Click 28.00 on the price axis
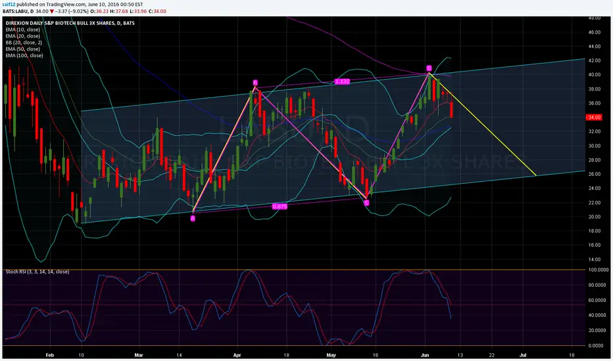The width and height of the screenshot is (613, 361). point(594,159)
